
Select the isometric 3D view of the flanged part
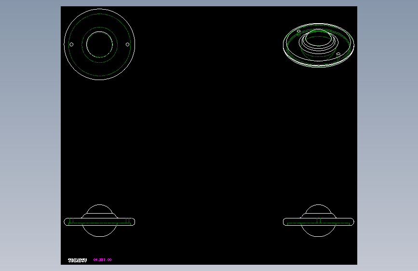coord(319,45)
